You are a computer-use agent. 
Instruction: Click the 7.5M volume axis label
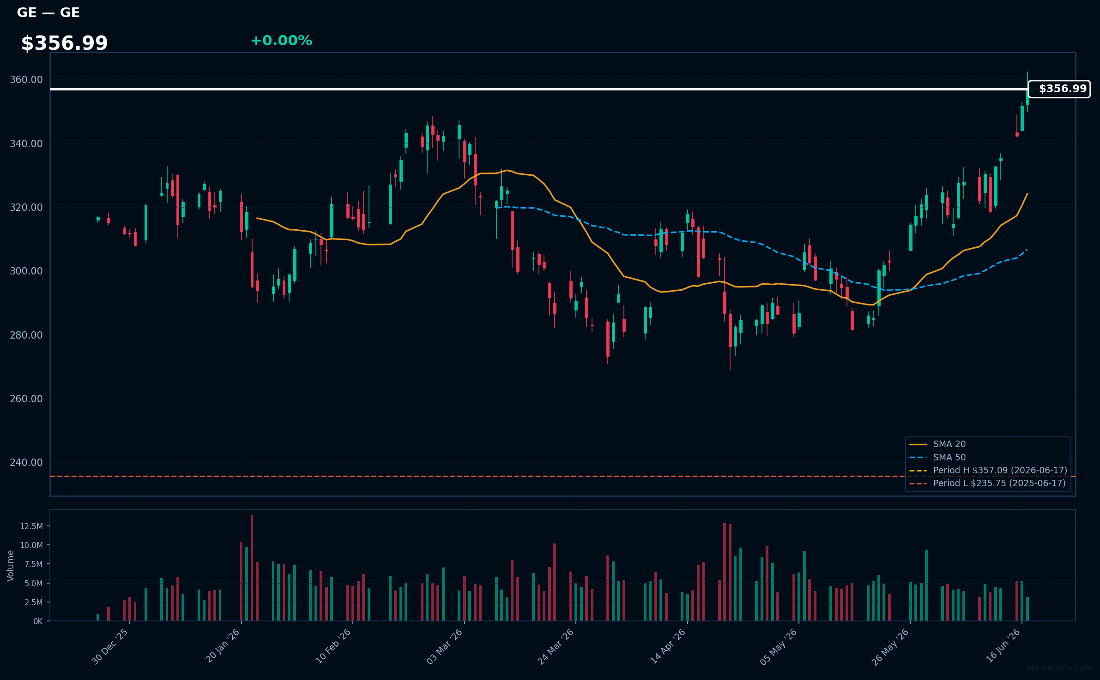[34, 564]
